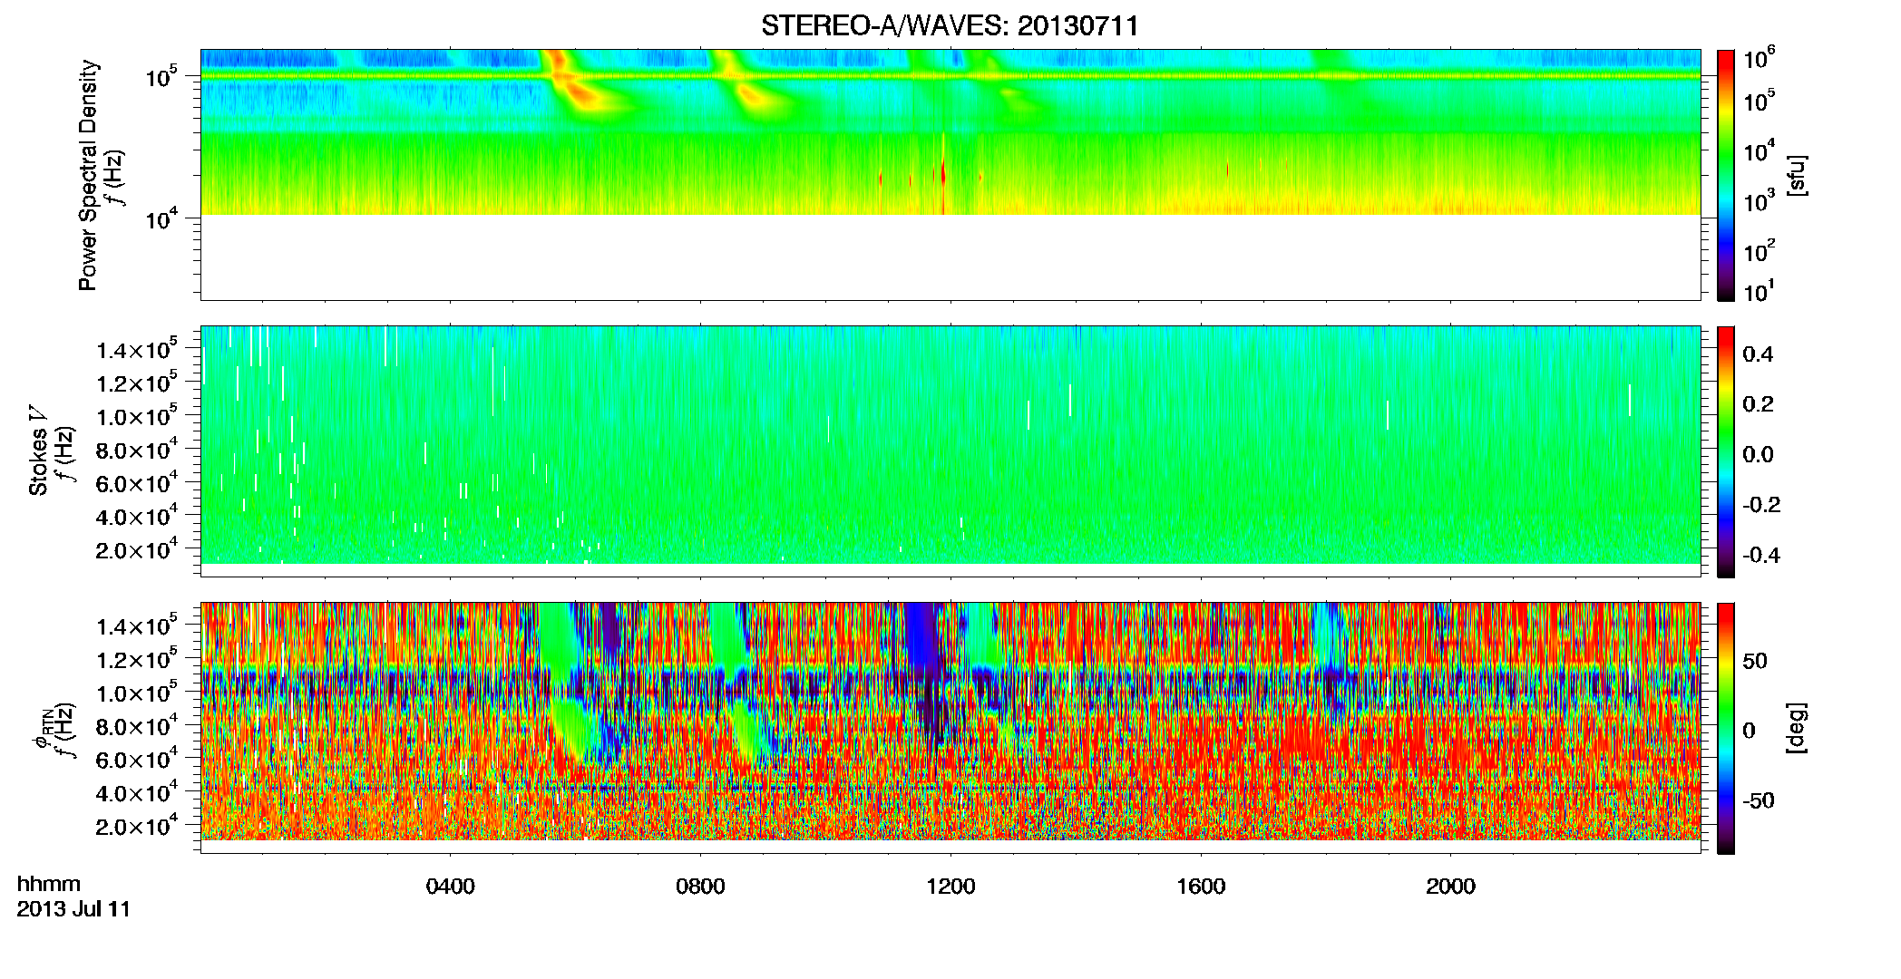This screenshot has height=979, width=1901.
Task: Click the 0400 time tick label
Action: pyautogui.click(x=451, y=886)
